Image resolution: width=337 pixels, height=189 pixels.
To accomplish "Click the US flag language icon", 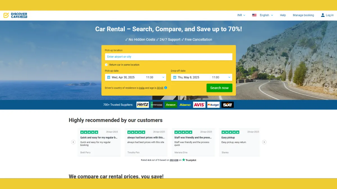I will pos(254,15).
